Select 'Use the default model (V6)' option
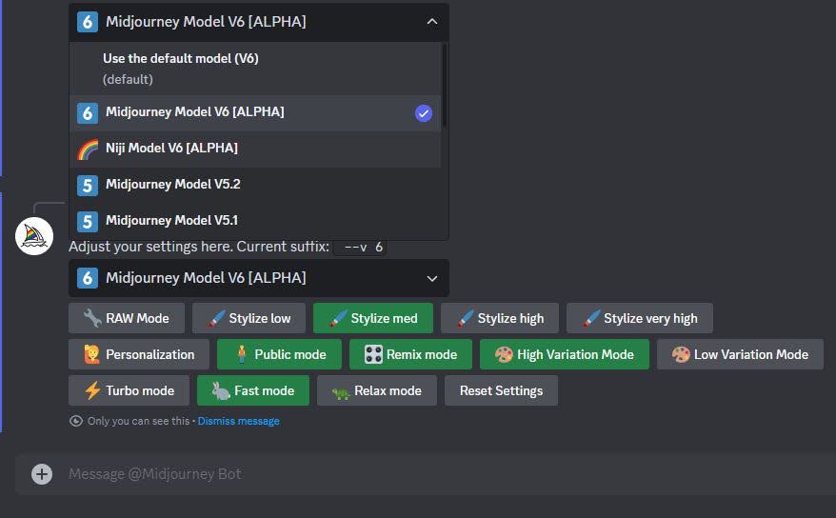This screenshot has height=518, width=836. 255,69
